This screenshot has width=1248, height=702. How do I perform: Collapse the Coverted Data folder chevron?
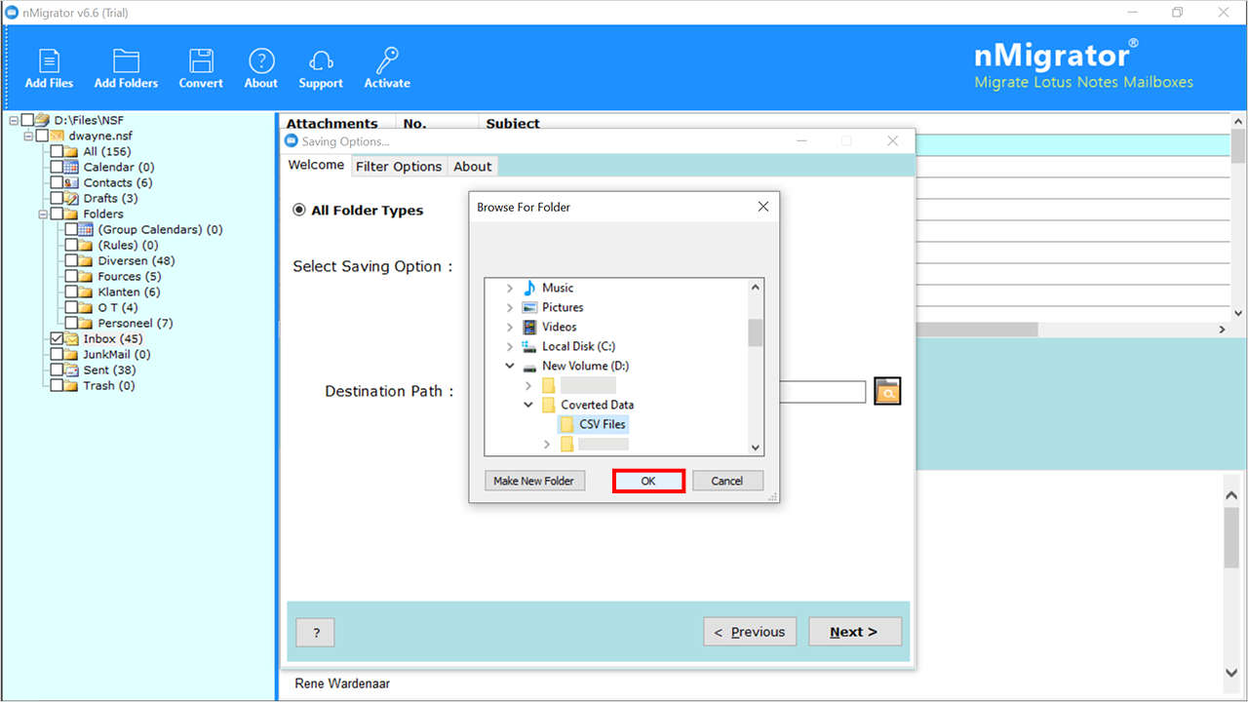click(528, 405)
